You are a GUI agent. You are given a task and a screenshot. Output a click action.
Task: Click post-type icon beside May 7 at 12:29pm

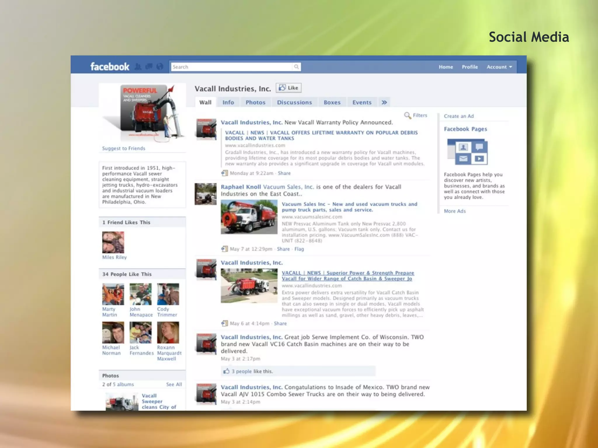coord(224,249)
